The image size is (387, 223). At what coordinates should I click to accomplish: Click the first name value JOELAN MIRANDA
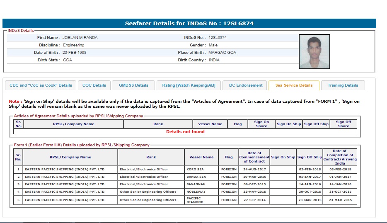[80, 38]
